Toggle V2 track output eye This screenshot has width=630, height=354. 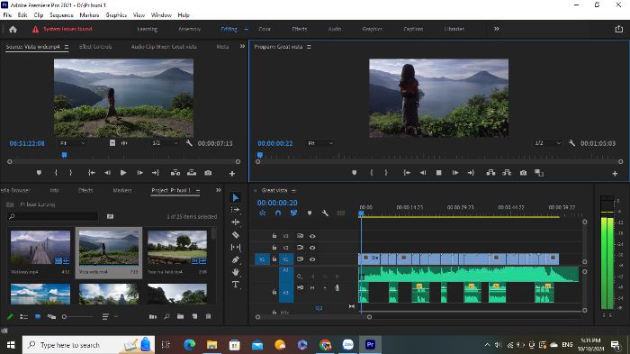[x=312, y=248]
